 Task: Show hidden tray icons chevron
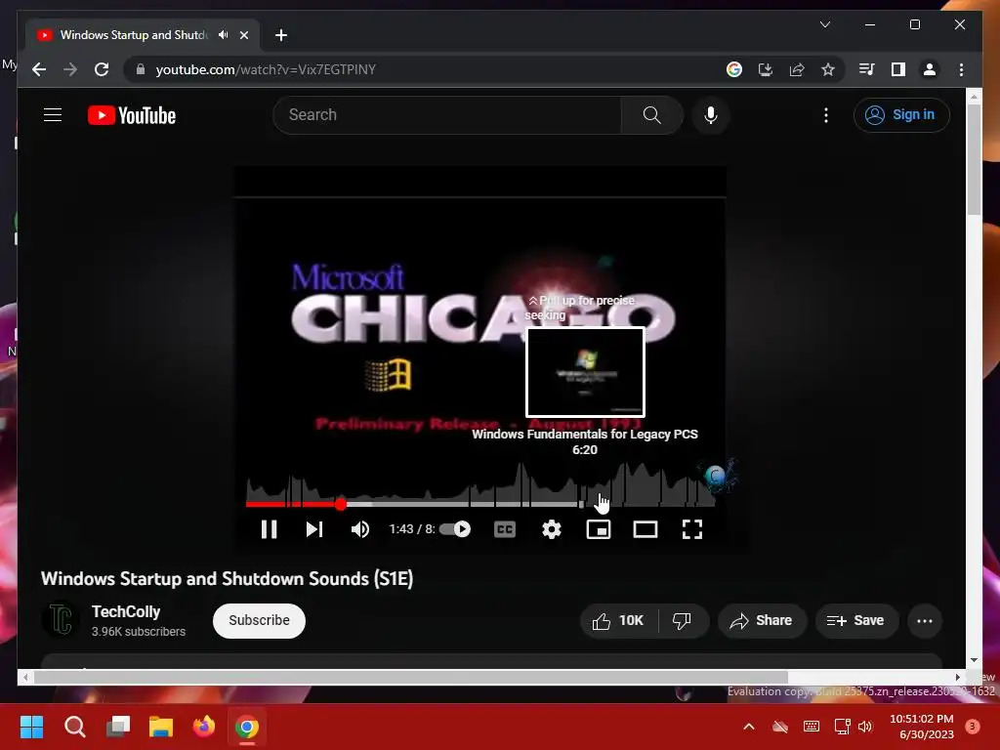(749, 727)
